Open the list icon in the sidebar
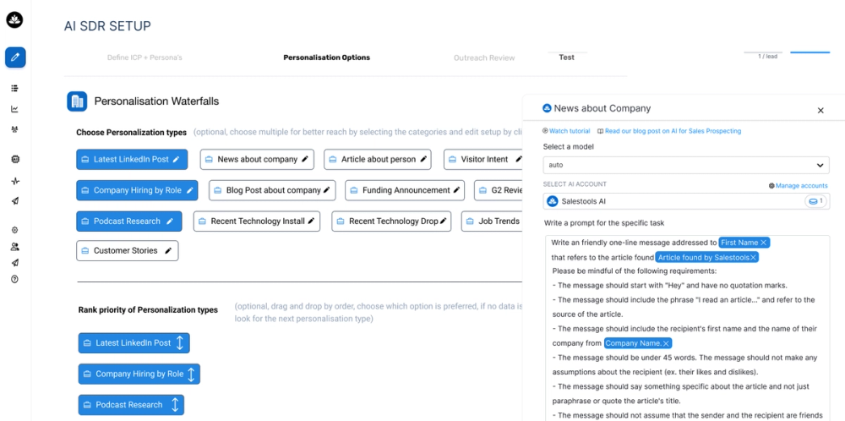This screenshot has width=845, height=421. click(14, 88)
